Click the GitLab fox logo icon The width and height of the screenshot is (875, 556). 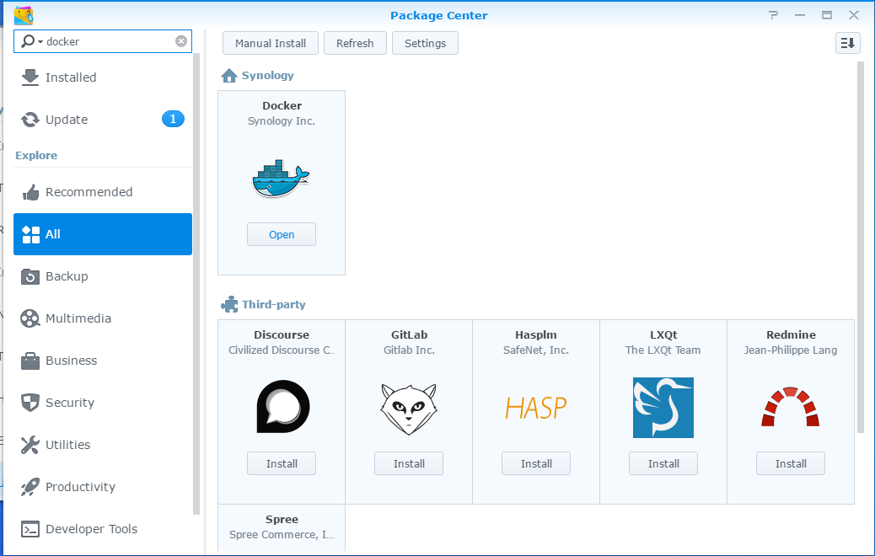409,409
